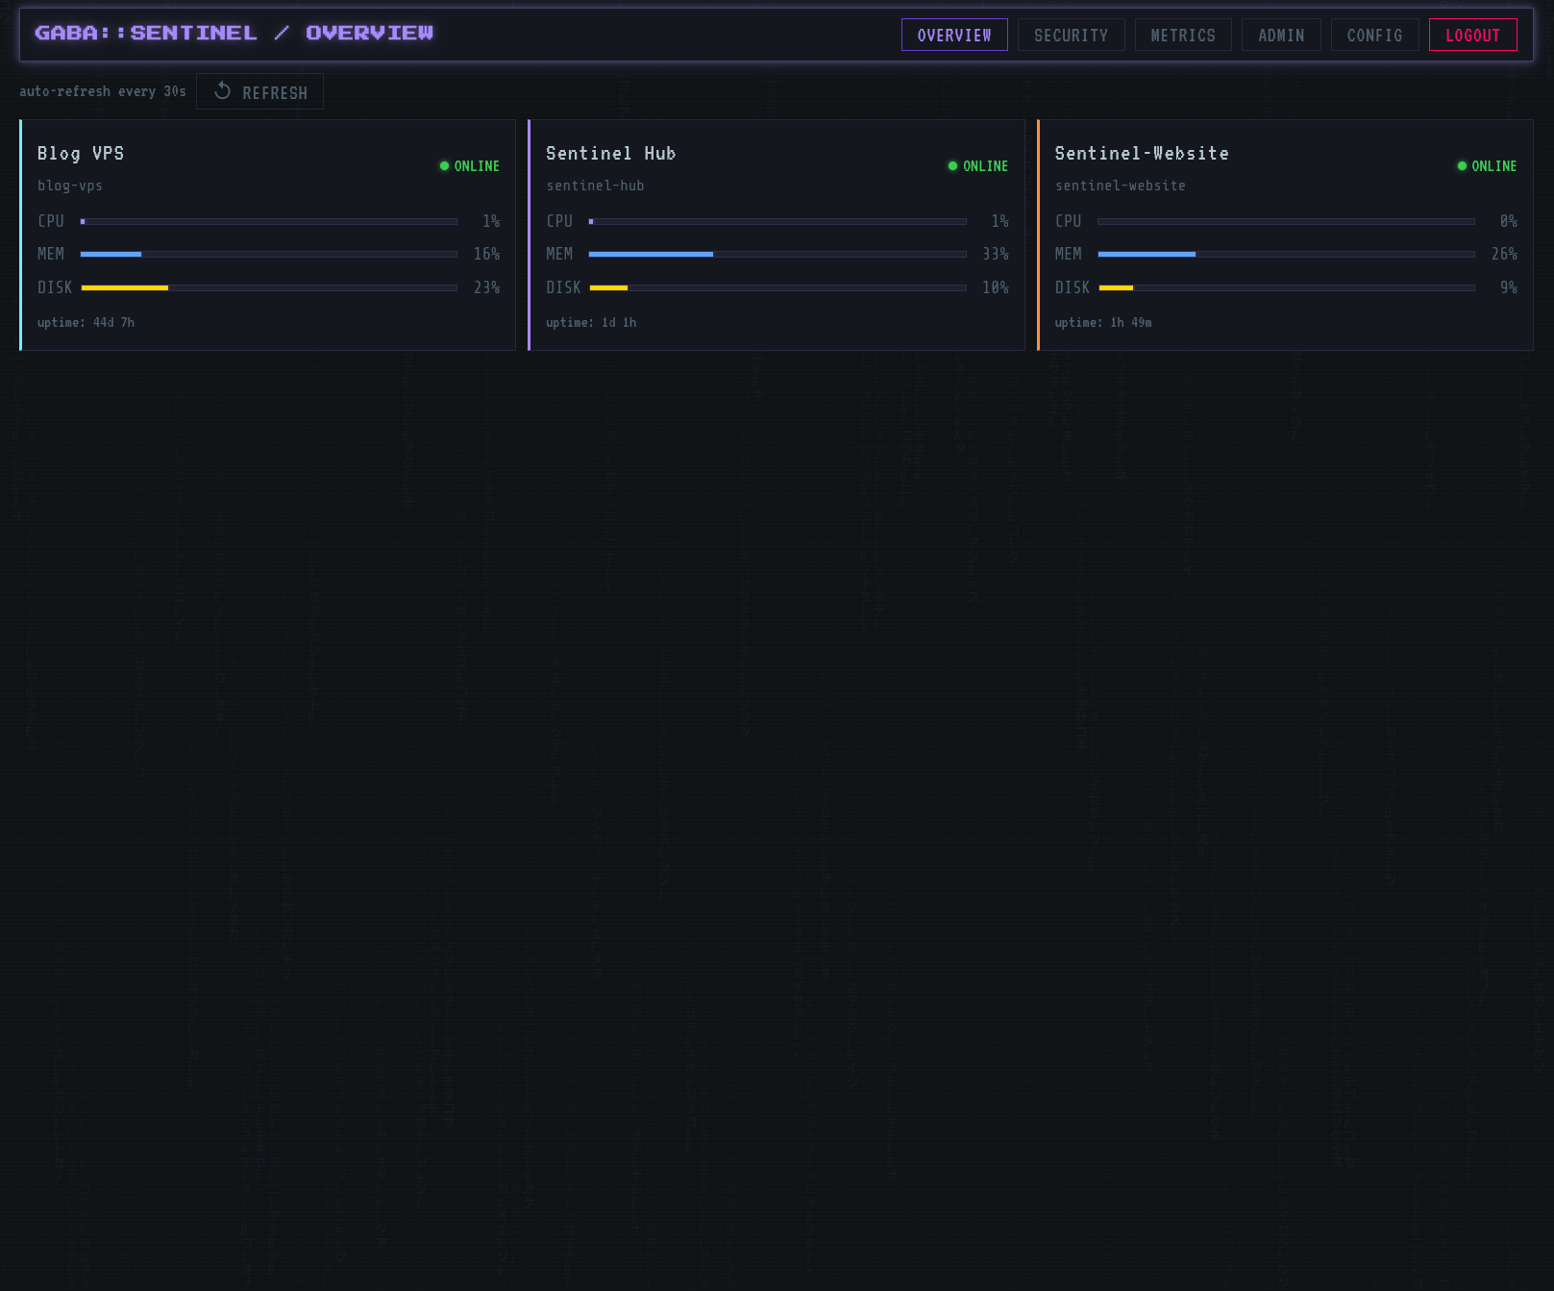Click the green ONLINE status dot for Blog VPS

[443, 165]
